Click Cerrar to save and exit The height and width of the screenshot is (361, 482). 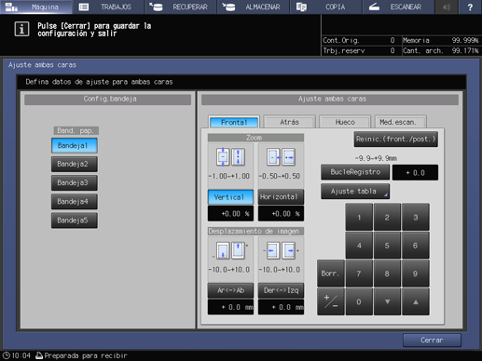tap(432, 341)
